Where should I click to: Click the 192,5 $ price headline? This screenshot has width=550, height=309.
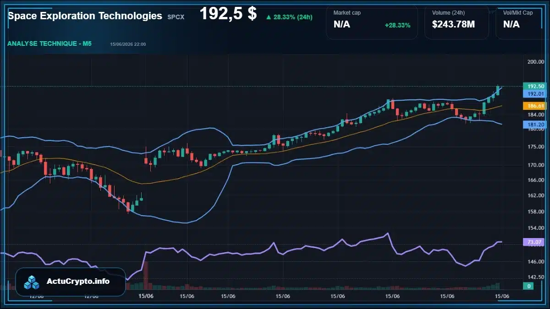(228, 13)
